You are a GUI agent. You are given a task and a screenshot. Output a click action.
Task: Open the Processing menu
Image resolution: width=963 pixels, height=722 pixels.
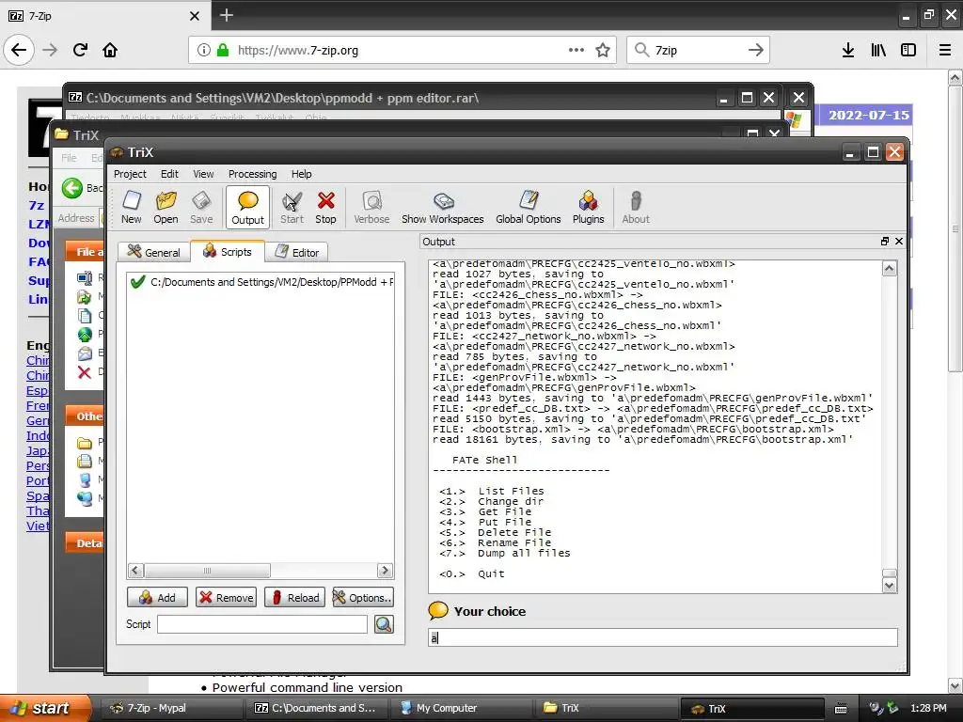(x=252, y=174)
